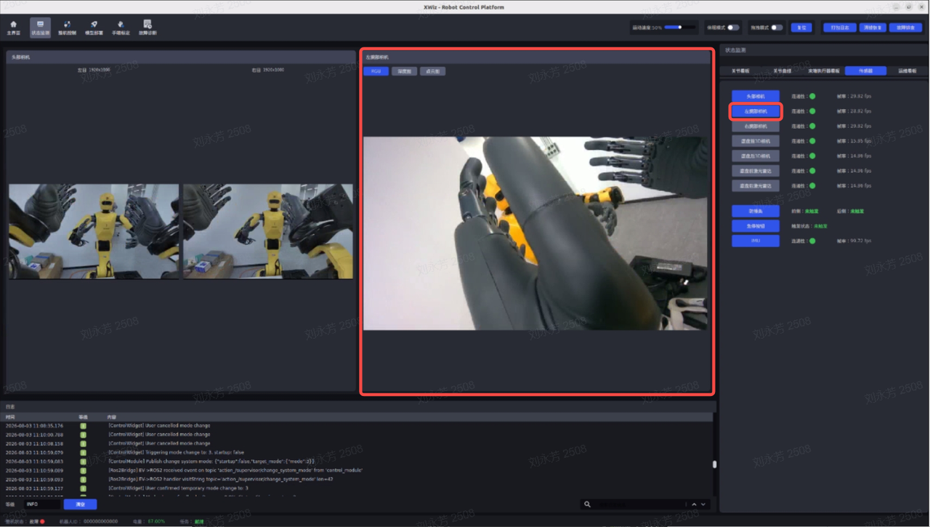Click the head camera green connectivity indicator
Image resolution: width=930 pixels, height=527 pixels.
(812, 97)
